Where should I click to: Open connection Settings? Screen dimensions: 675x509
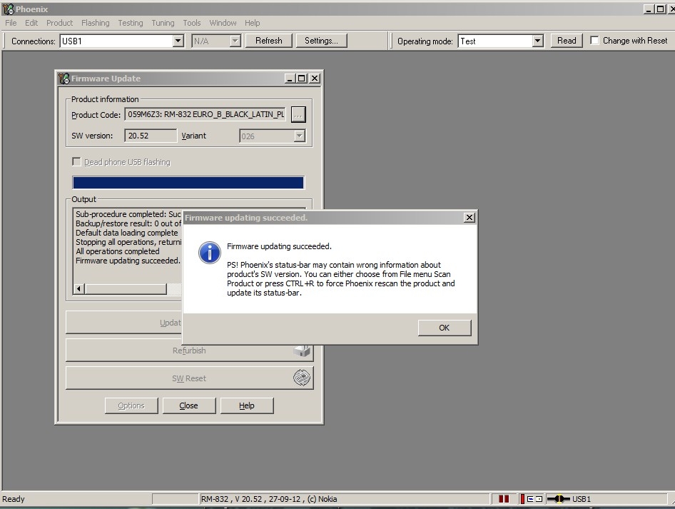[x=321, y=41]
